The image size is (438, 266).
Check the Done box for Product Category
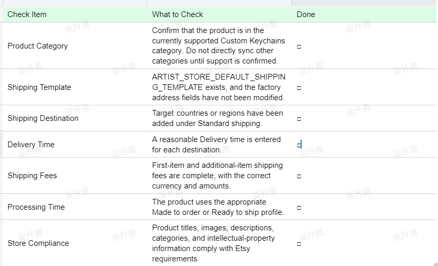coord(299,46)
